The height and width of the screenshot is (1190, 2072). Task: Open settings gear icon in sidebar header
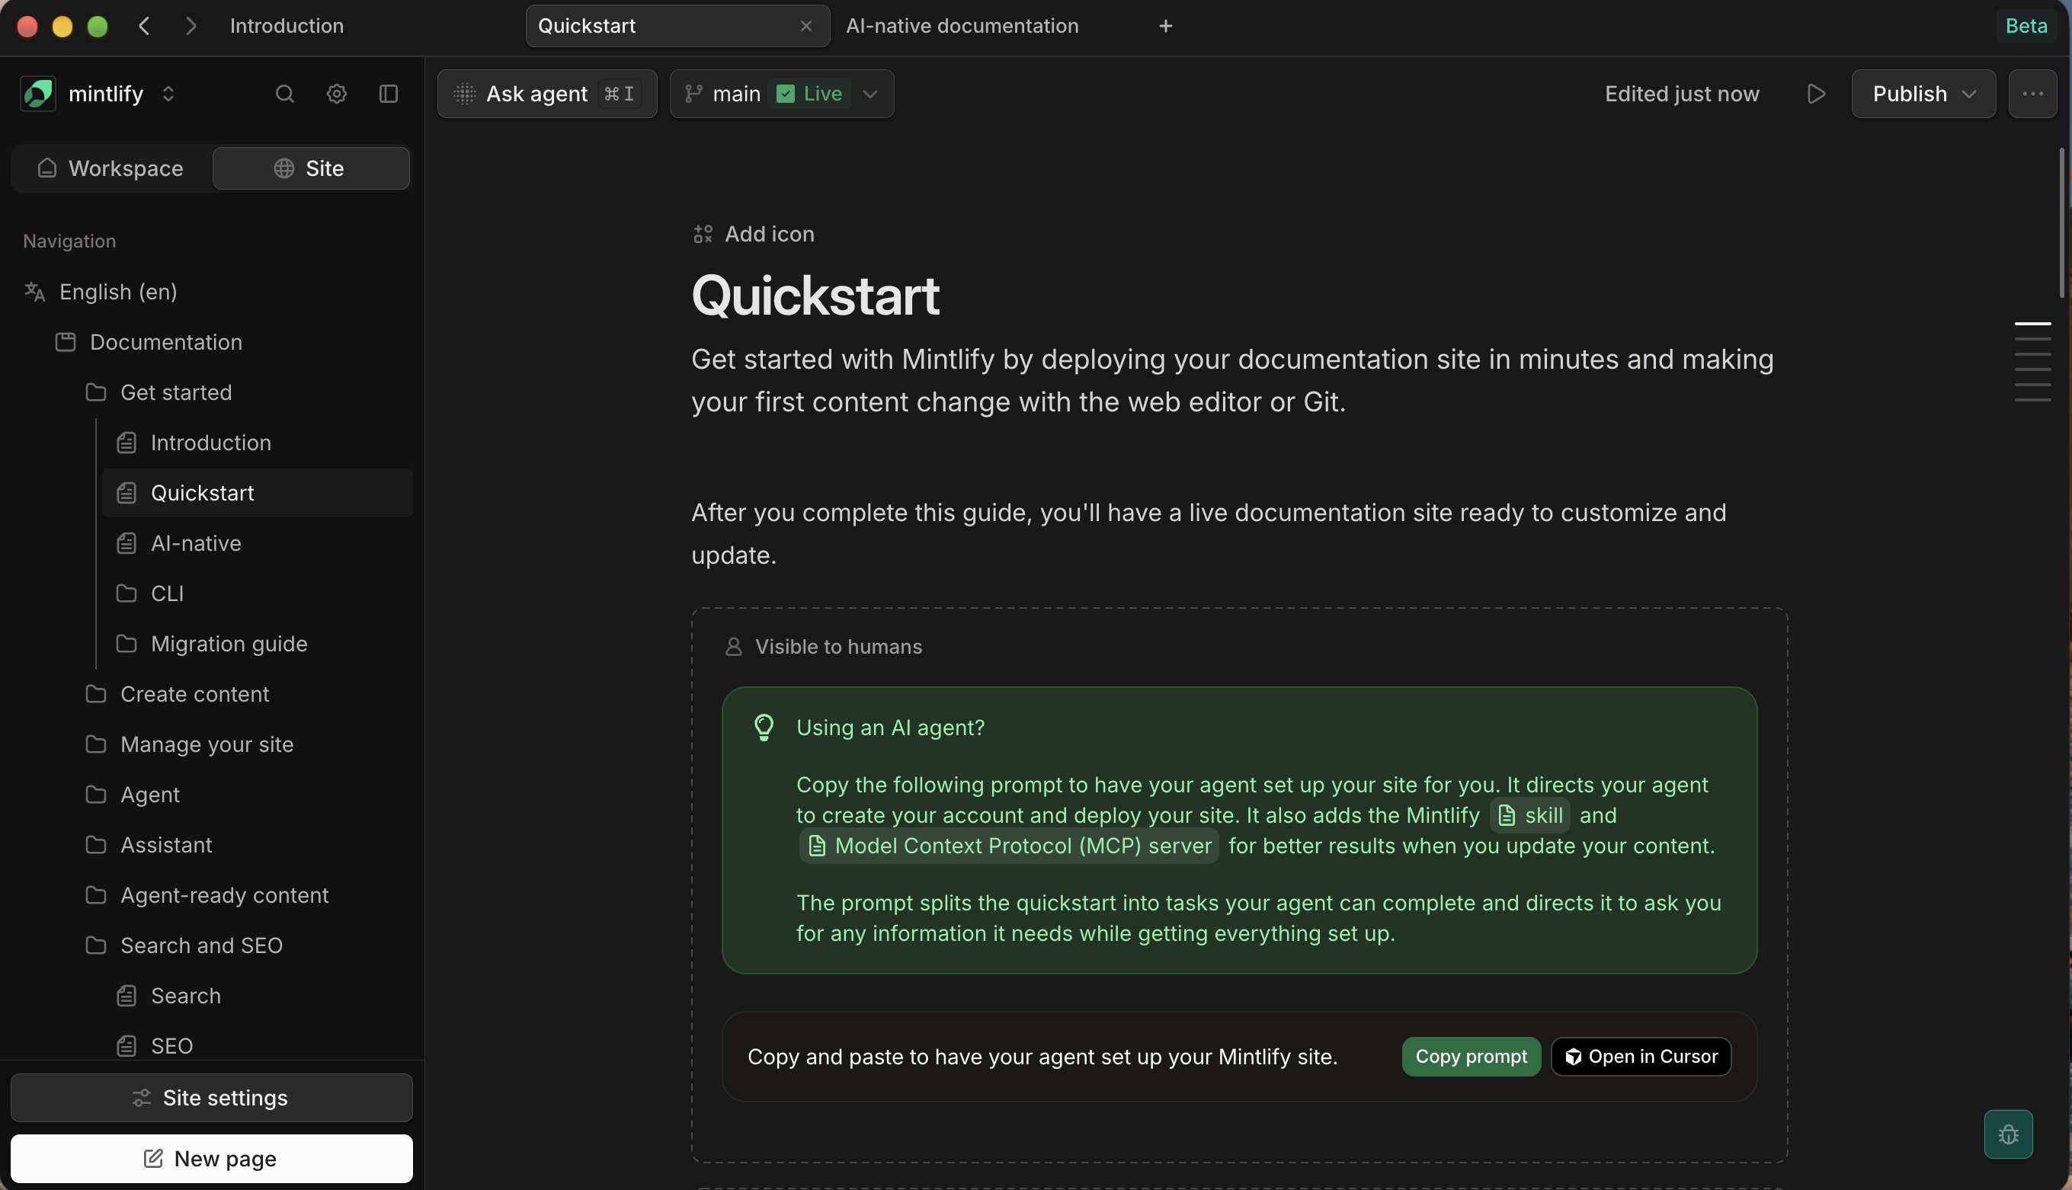tap(337, 94)
